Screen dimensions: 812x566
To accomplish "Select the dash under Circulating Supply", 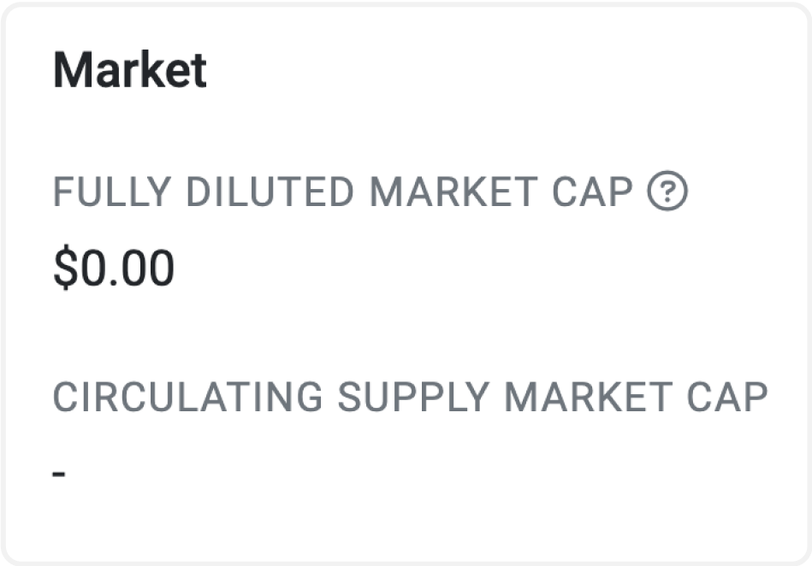I will 59,473.
